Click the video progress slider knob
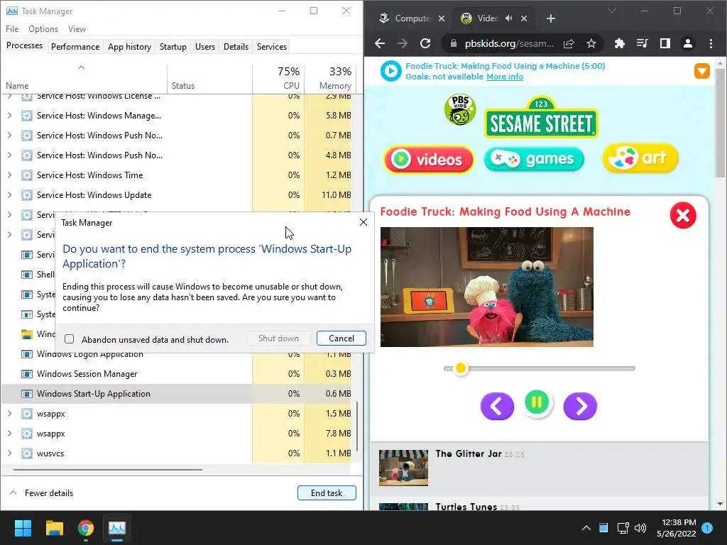This screenshot has height=545, width=727. pos(460,368)
